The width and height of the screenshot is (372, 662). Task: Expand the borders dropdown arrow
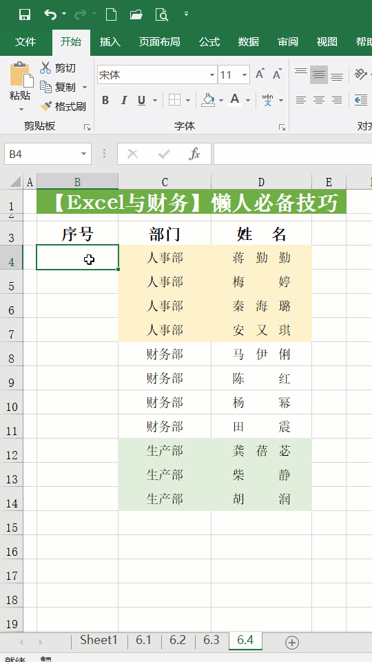click(x=188, y=101)
